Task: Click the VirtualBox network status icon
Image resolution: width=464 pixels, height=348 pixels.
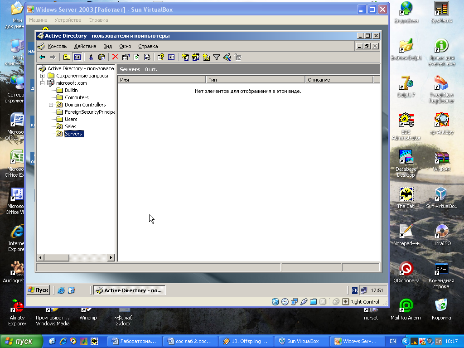Action: point(294,301)
